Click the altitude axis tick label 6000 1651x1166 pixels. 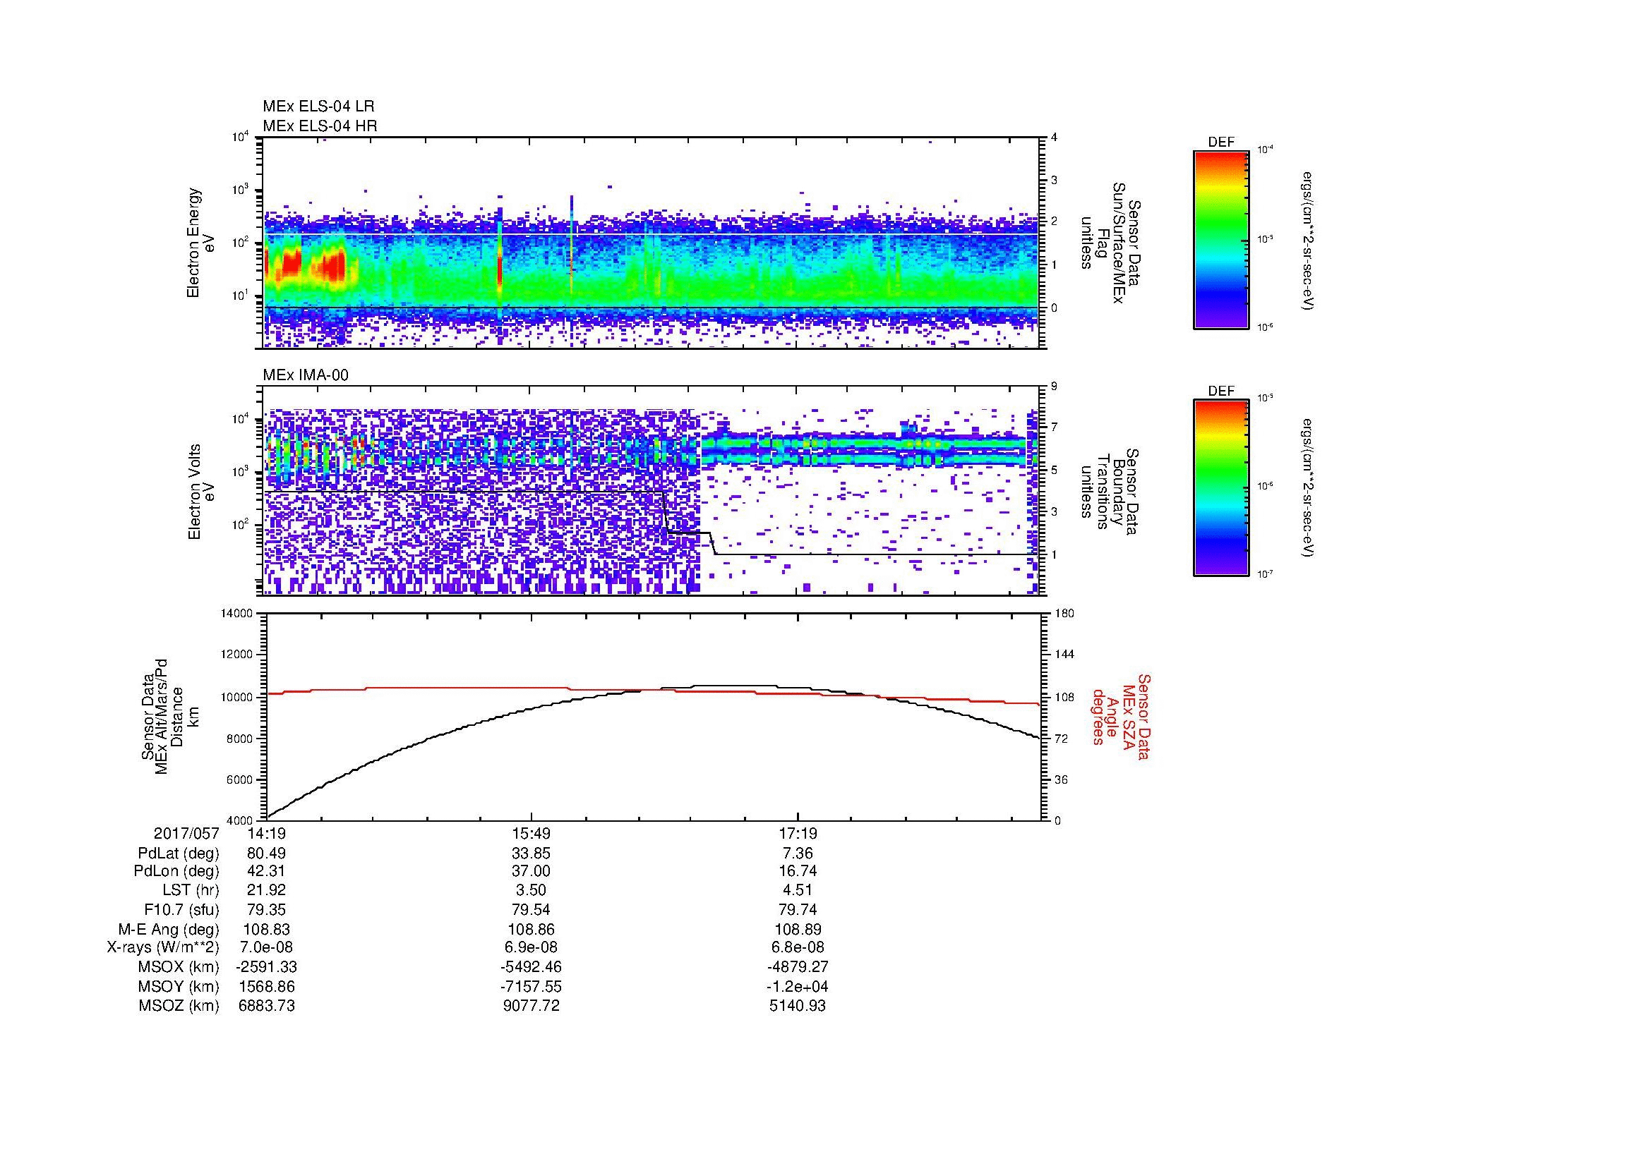tap(240, 779)
